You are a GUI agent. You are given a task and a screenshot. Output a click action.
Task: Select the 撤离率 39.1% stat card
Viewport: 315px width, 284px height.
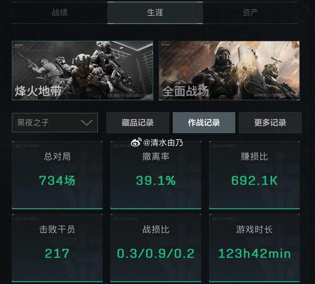pyautogui.click(x=156, y=175)
